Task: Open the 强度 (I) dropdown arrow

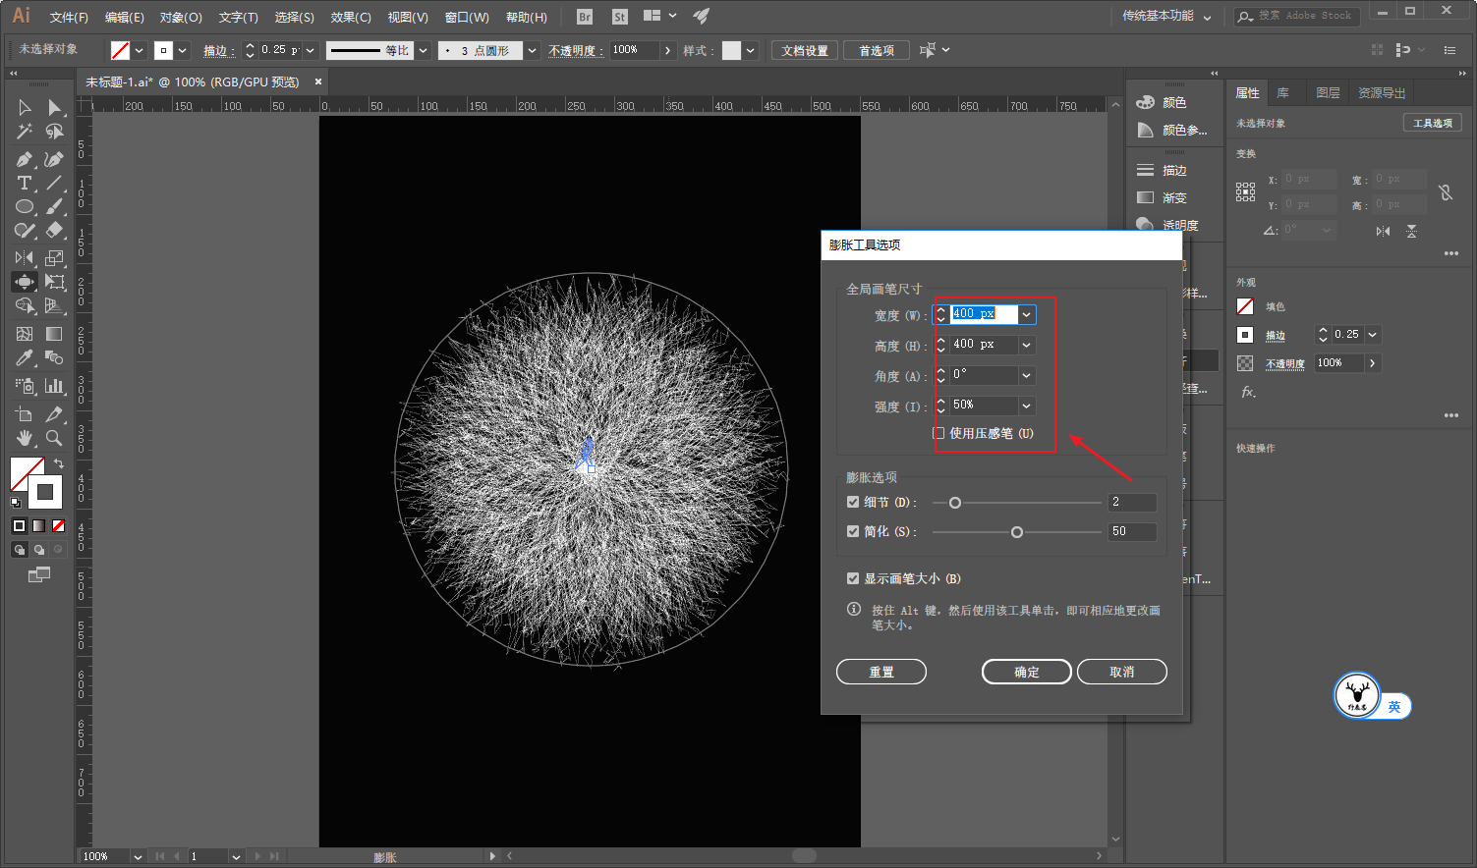Action: pos(1027,406)
